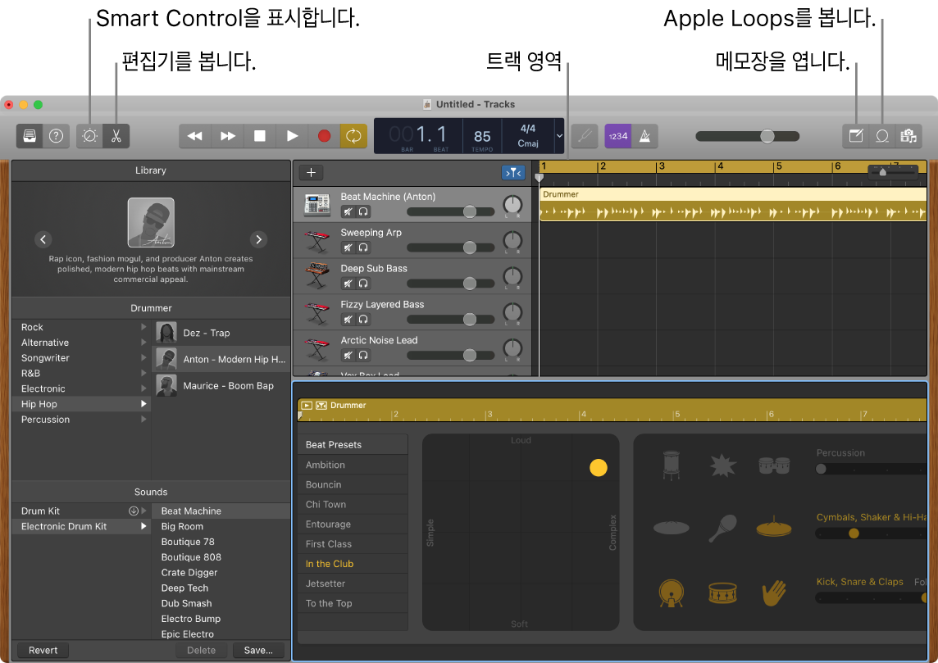Open the Library drawer icon
Screen dimensions: 938x663
pos(29,135)
